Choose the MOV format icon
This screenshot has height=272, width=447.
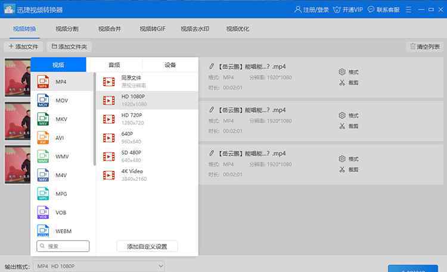point(43,100)
